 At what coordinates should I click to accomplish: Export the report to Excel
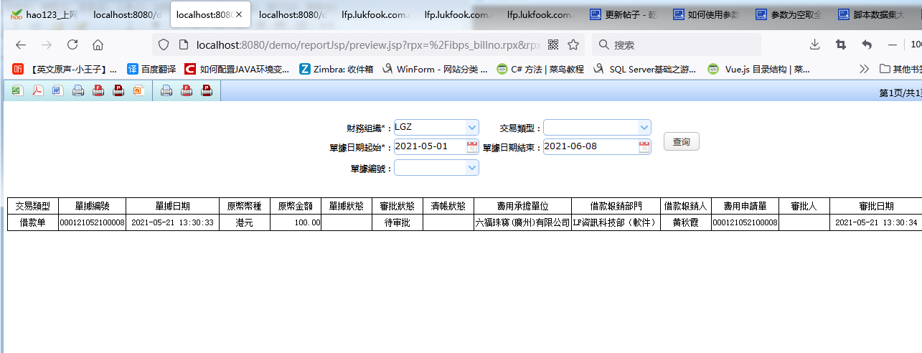click(17, 91)
